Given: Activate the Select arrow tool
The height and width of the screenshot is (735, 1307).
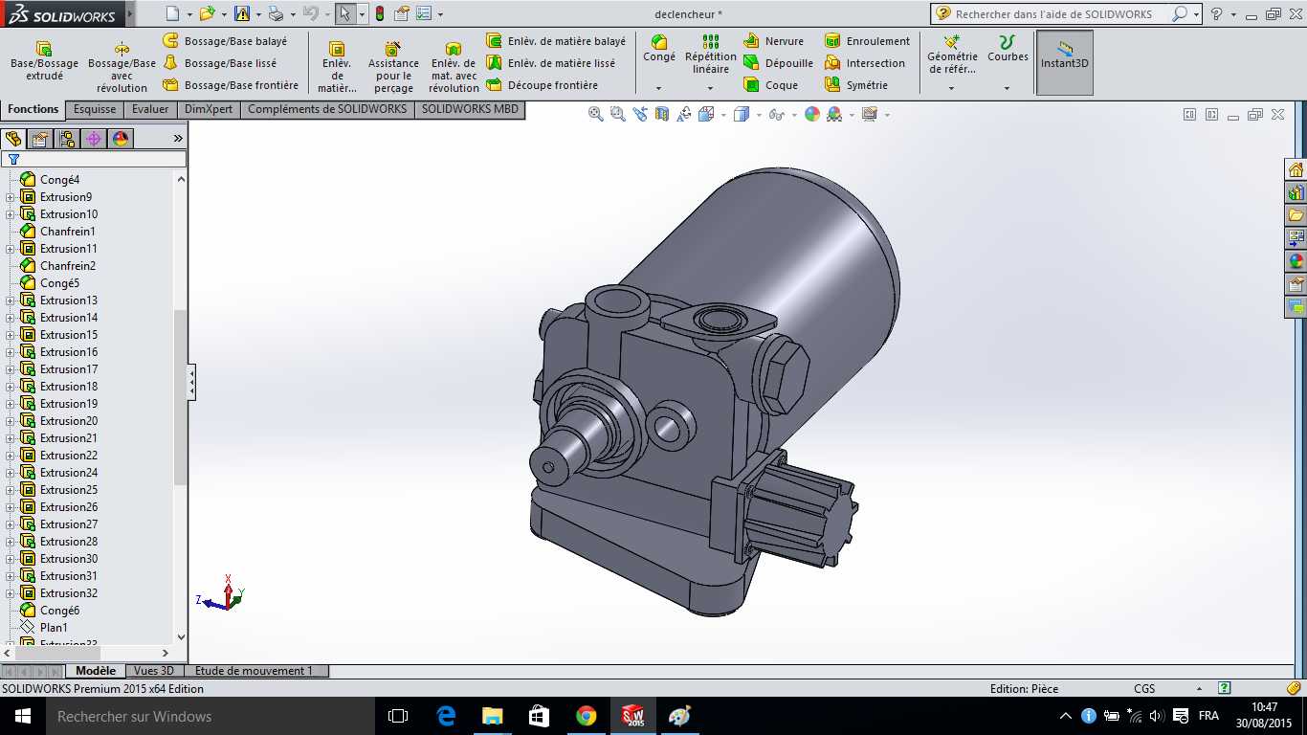Looking at the screenshot, I should (345, 13).
